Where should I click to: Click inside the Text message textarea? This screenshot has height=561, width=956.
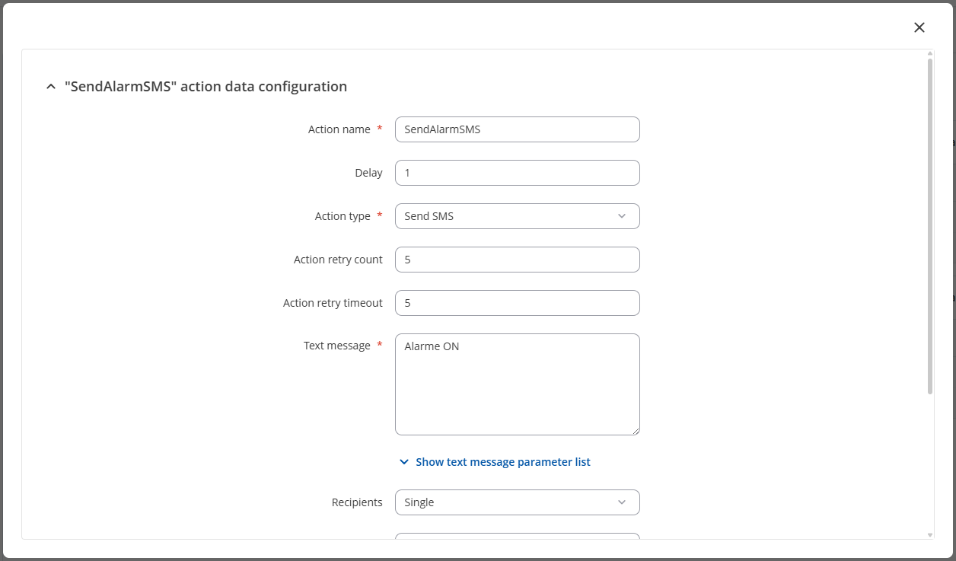tap(517, 384)
